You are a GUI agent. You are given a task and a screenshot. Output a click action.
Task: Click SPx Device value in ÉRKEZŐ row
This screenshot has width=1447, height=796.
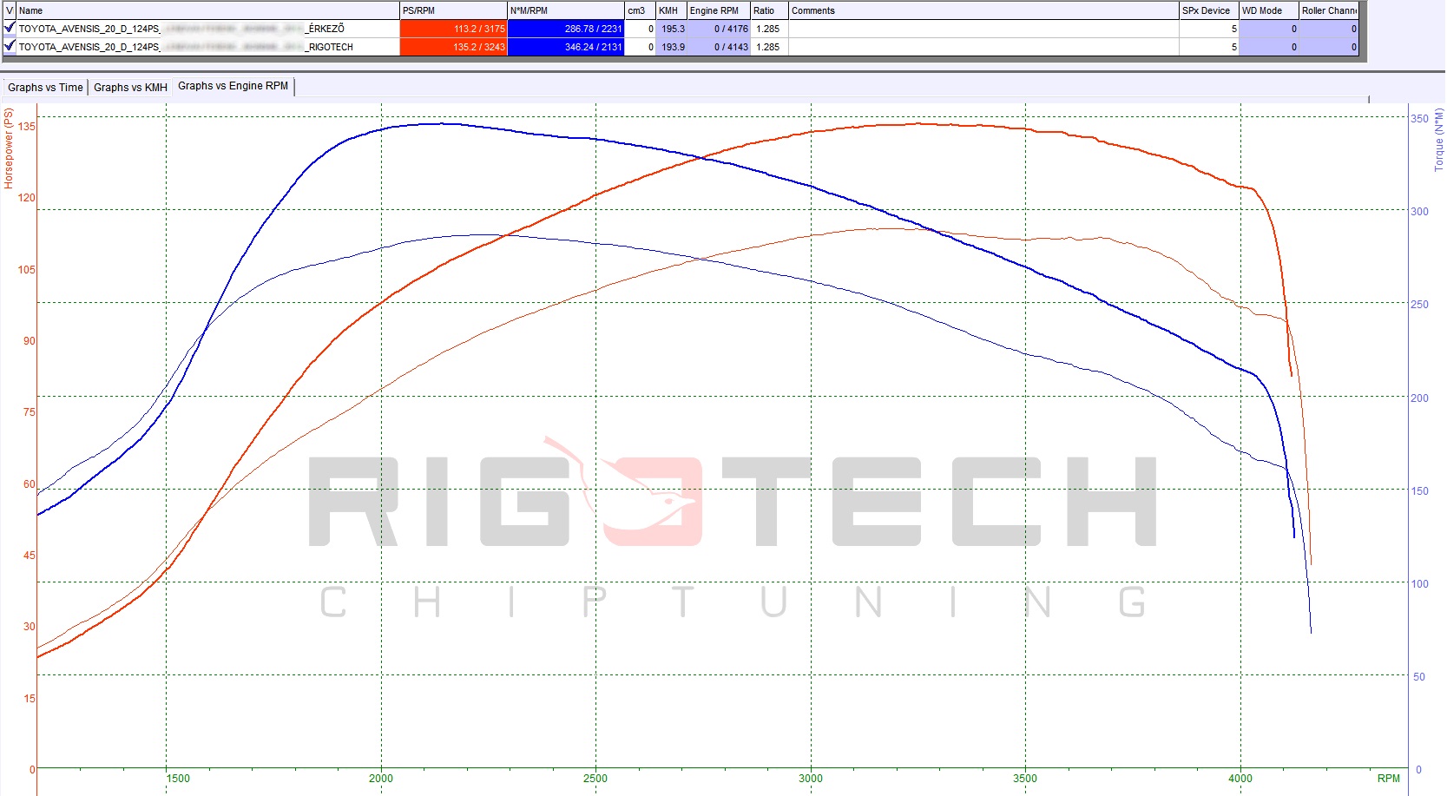coord(1209,29)
